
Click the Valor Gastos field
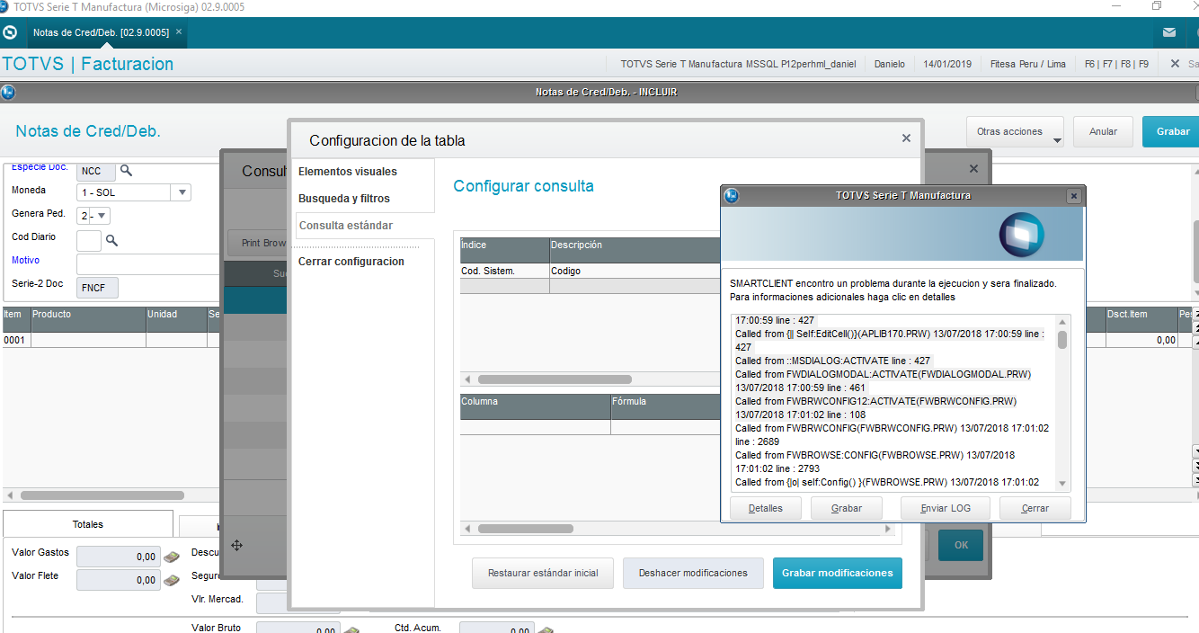119,557
